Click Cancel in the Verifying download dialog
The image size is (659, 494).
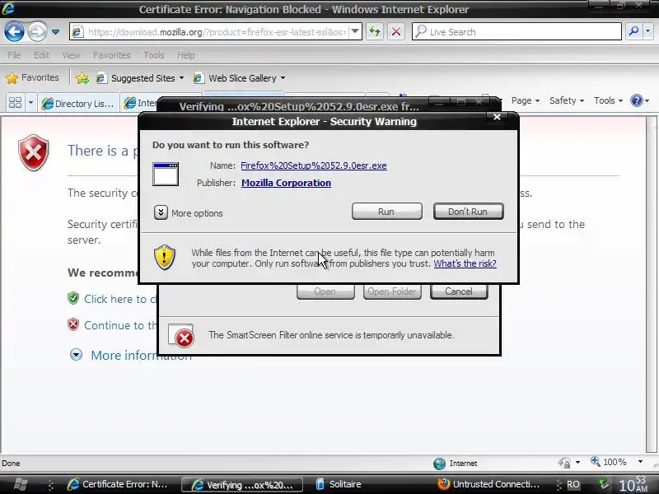point(459,291)
